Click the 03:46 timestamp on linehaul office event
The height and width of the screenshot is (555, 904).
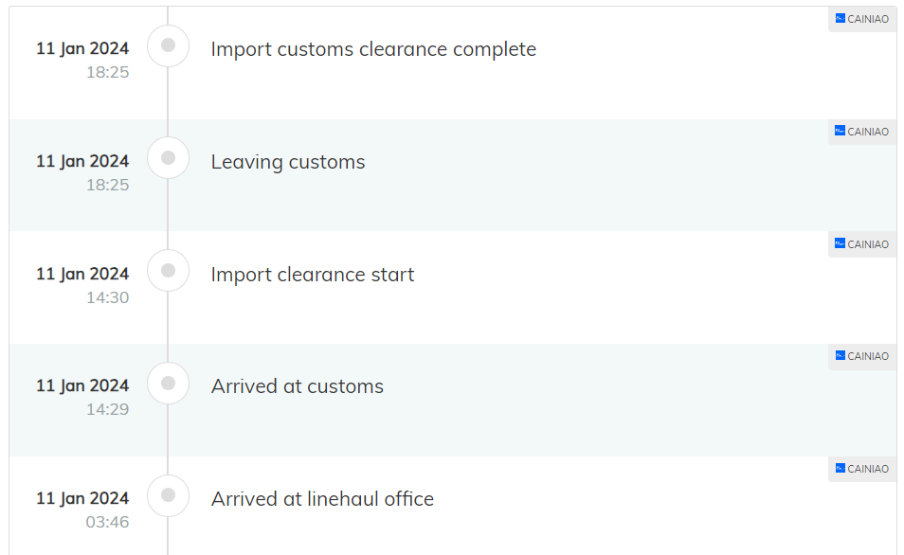coord(108,522)
